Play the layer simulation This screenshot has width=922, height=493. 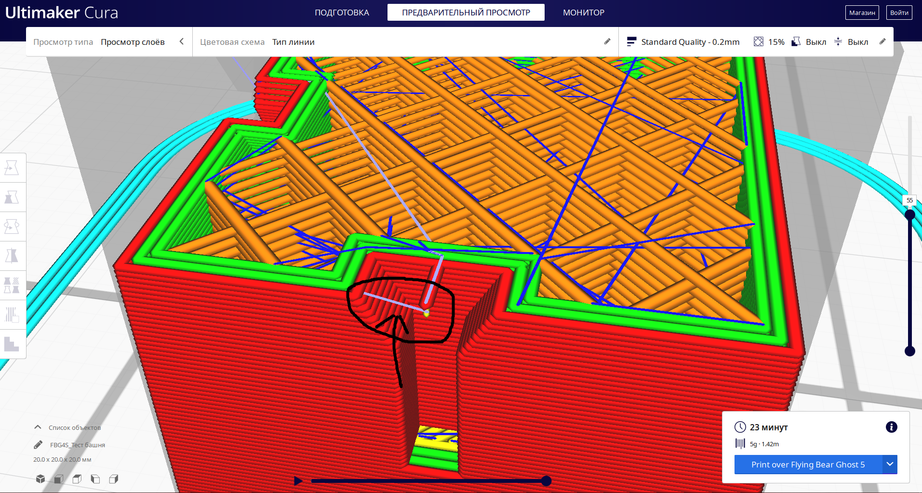[298, 480]
